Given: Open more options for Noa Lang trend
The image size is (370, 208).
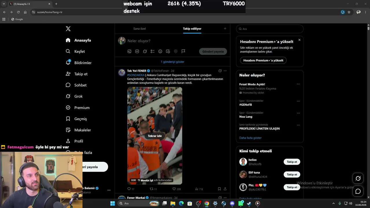Looking at the screenshot, I should 298,113.
